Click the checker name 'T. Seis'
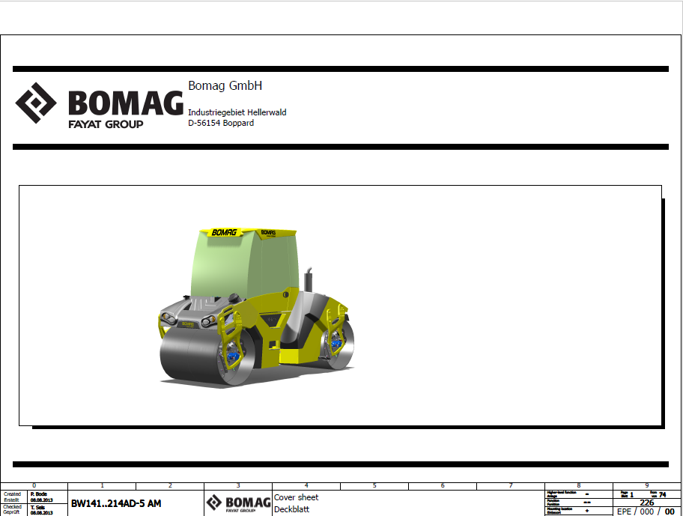 point(37,508)
